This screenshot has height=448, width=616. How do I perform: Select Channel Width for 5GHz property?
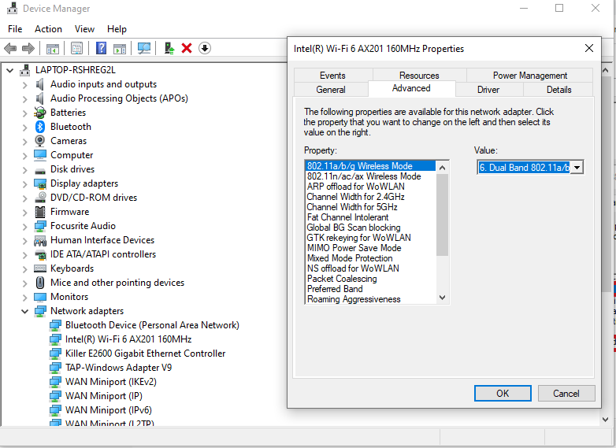(x=370, y=207)
